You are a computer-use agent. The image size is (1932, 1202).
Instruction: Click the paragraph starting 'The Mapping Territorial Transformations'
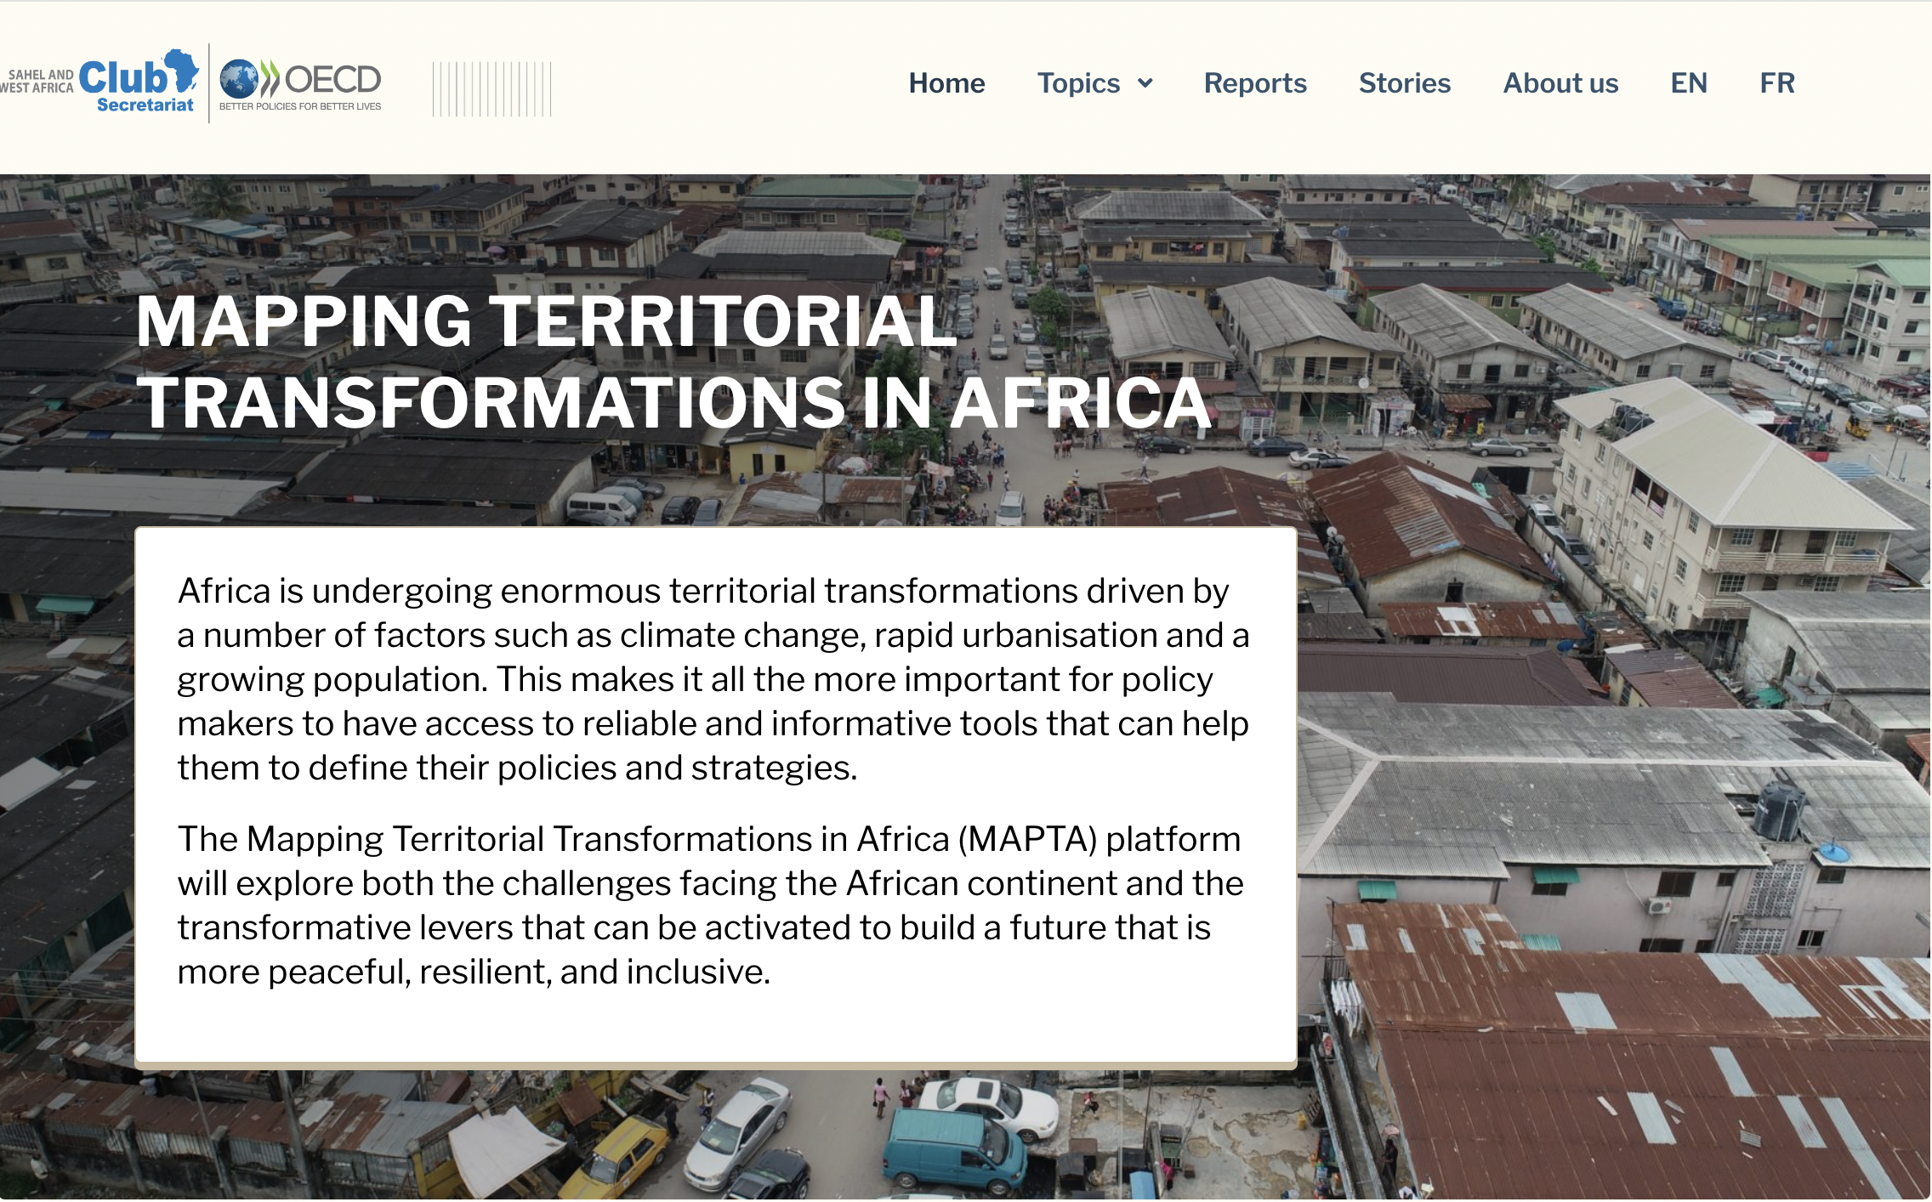711,904
